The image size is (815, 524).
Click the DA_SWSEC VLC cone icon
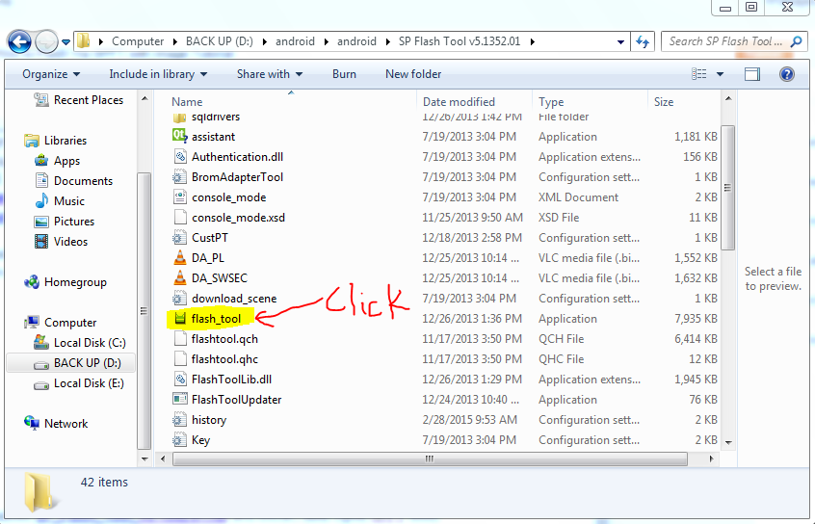click(x=180, y=278)
